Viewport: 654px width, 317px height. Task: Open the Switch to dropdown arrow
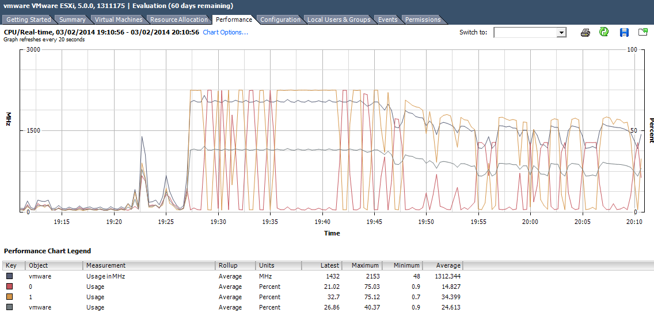[x=561, y=33]
